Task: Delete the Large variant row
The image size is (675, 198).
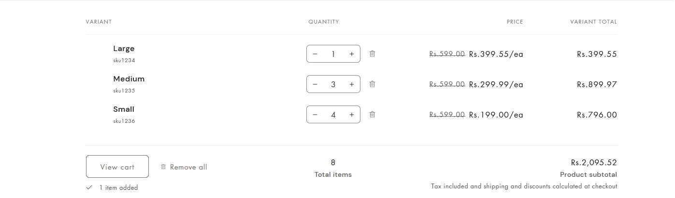Action: tap(372, 53)
